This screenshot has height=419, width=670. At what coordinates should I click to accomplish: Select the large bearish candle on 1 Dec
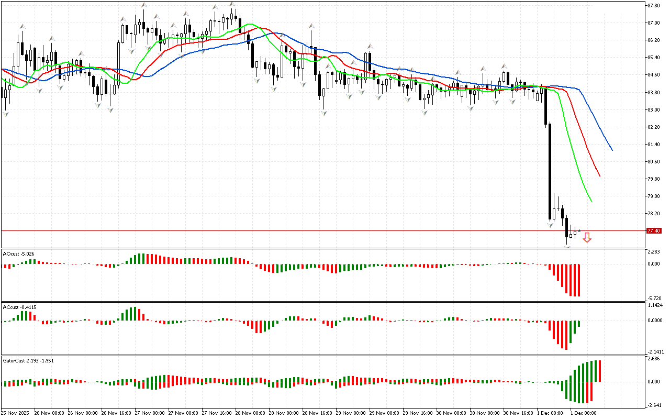point(550,173)
